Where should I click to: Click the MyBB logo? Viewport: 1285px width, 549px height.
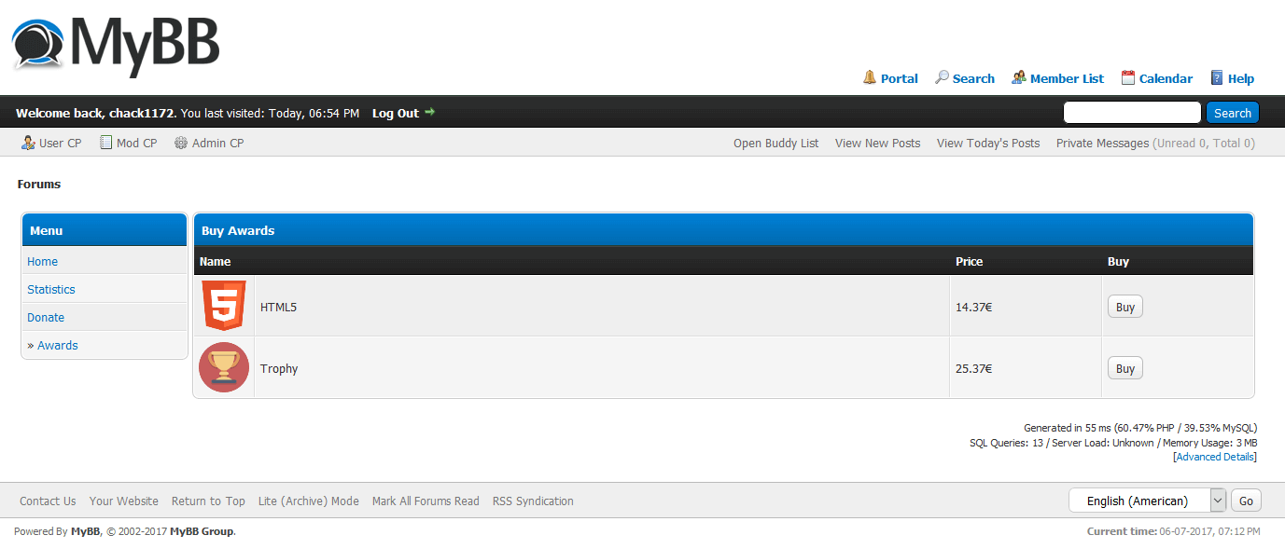116,45
